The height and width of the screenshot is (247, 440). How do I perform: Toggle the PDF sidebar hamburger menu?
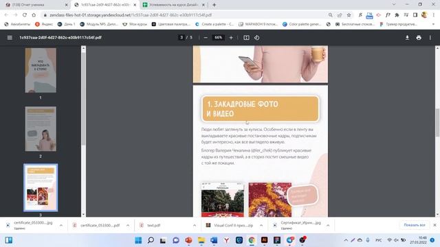click(10, 38)
